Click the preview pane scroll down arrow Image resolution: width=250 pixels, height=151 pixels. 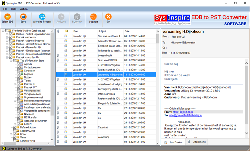click(246, 133)
